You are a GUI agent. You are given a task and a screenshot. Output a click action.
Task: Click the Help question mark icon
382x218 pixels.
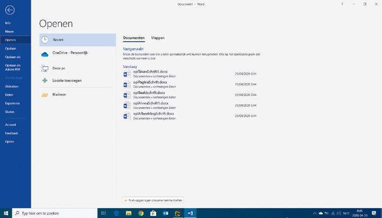[x=342, y=4]
